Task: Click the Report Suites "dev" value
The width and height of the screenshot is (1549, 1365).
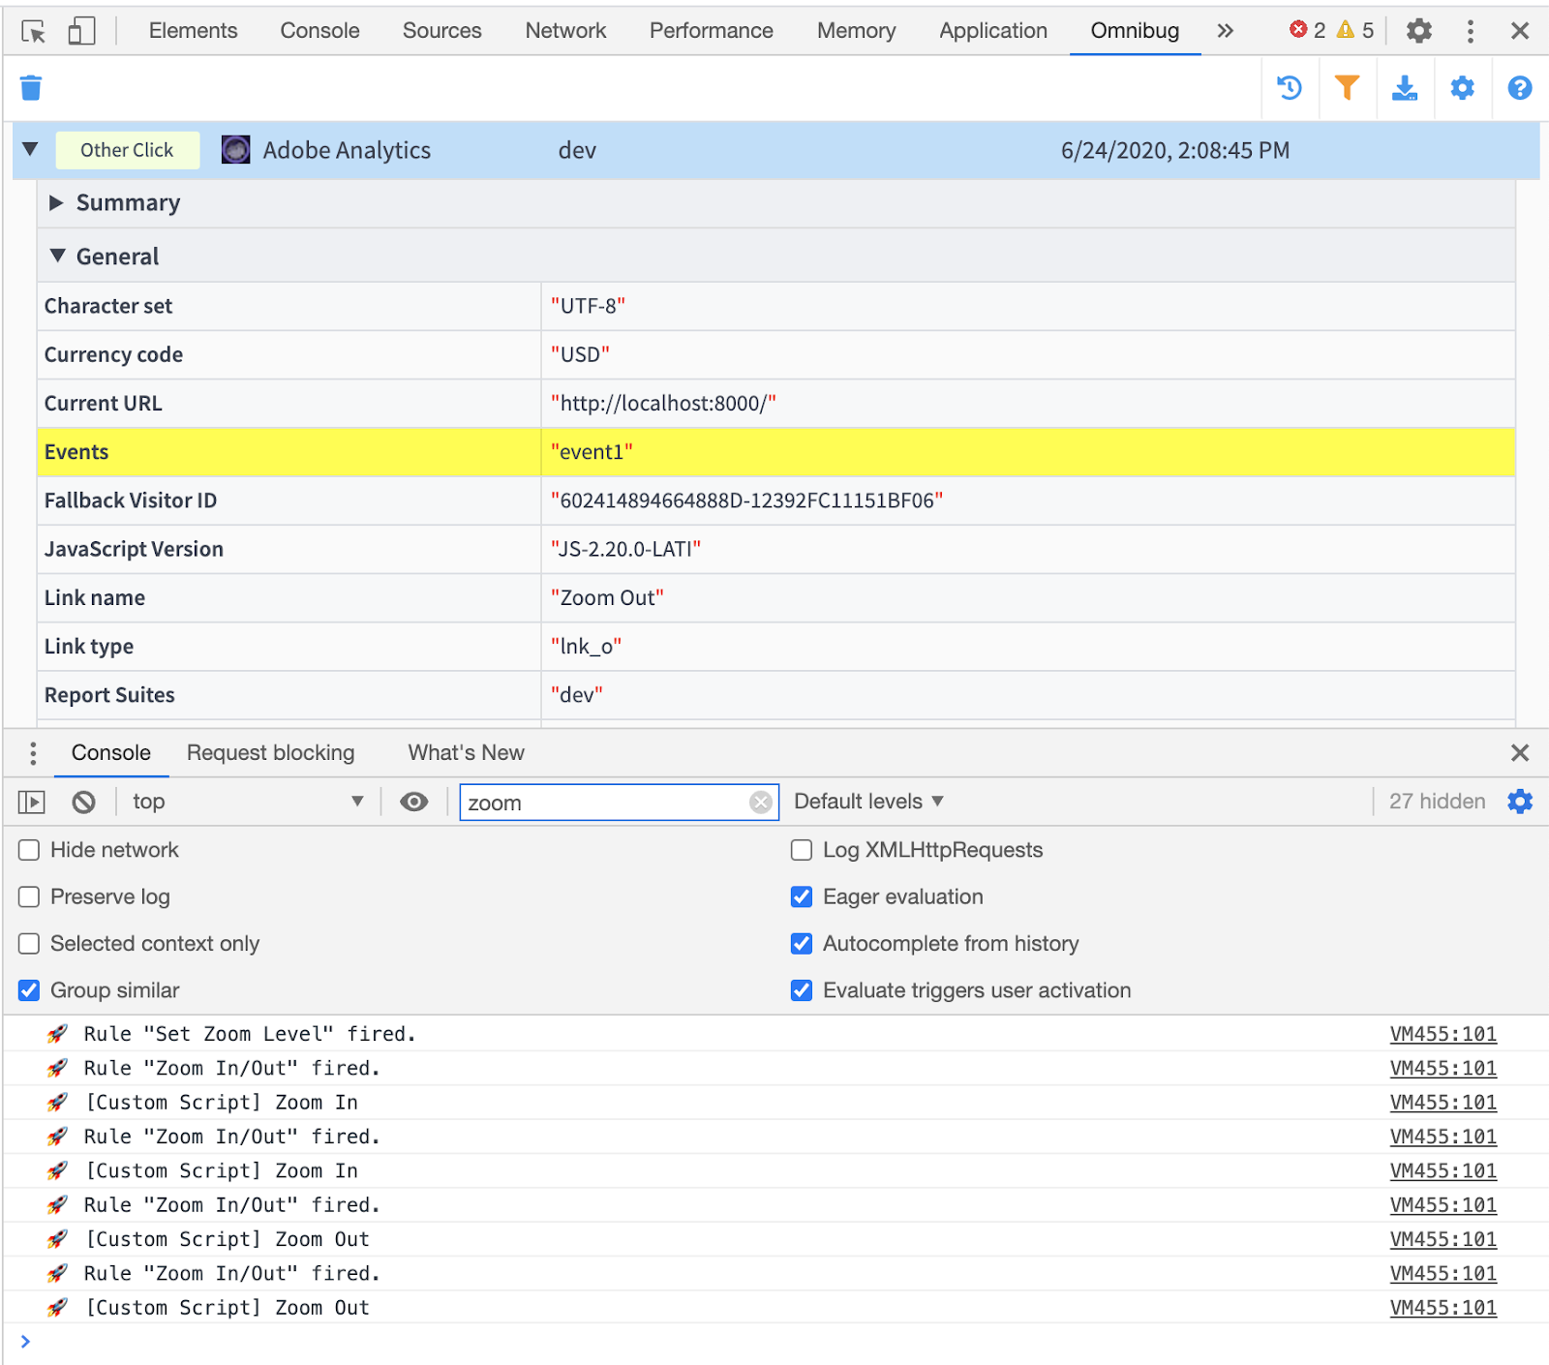Action: click(577, 695)
